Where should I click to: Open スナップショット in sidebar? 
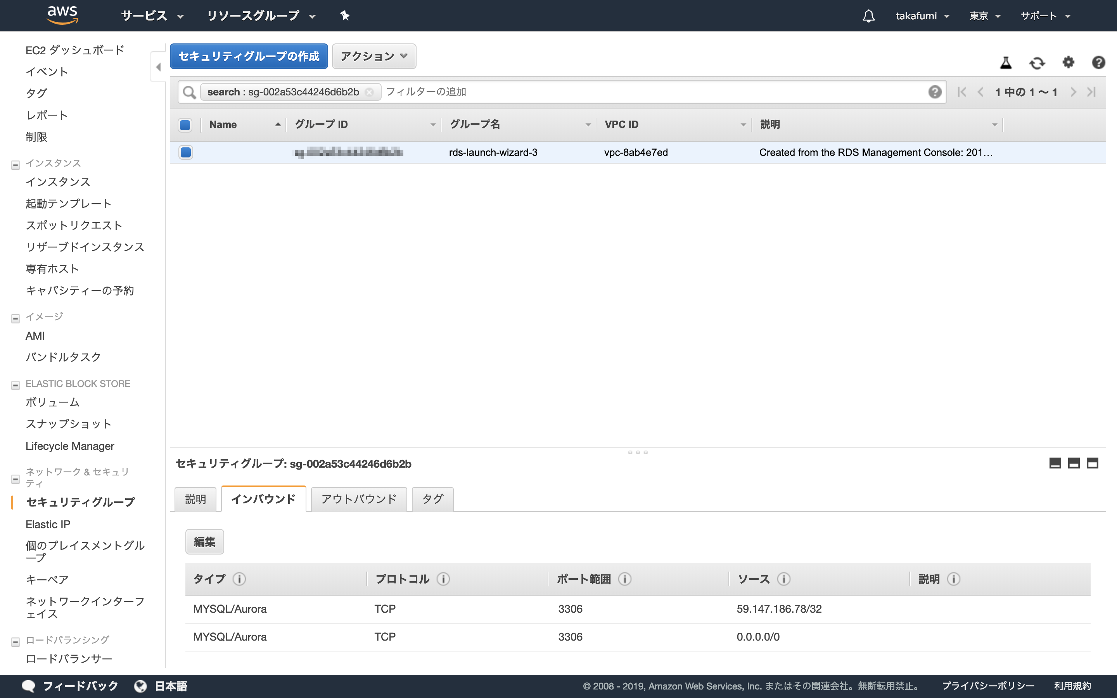68,424
